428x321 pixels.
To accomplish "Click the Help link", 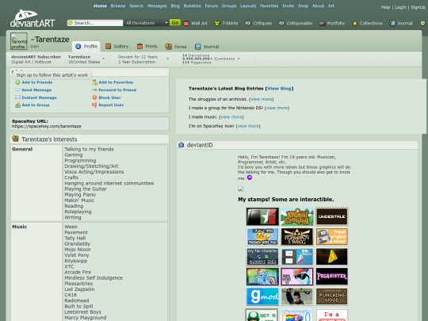I will tap(385, 7).
